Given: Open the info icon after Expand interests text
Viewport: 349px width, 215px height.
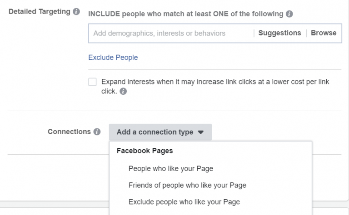Looking at the screenshot, I should point(123,91).
